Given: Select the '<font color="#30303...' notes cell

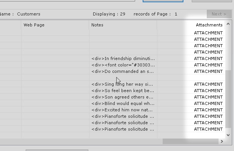Looking at the screenshot, I should tap(123, 65).
